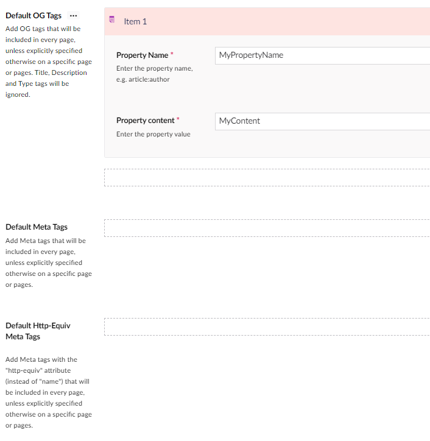430x441 pixels.
Task: Click the 'Enter the property value' hint text
Action: (153, 134)
